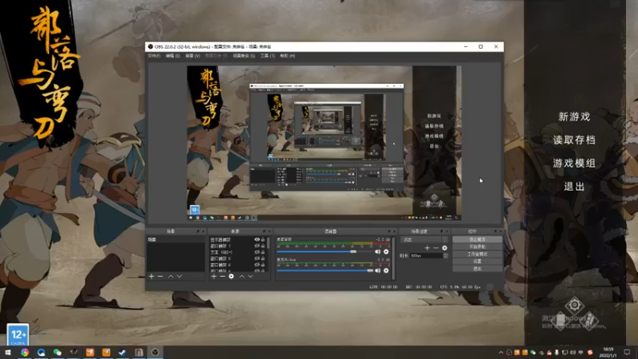Screen dimensions: 638x359
Task: Open source properties gear icon in Sources panel
Action: (231, 276)
